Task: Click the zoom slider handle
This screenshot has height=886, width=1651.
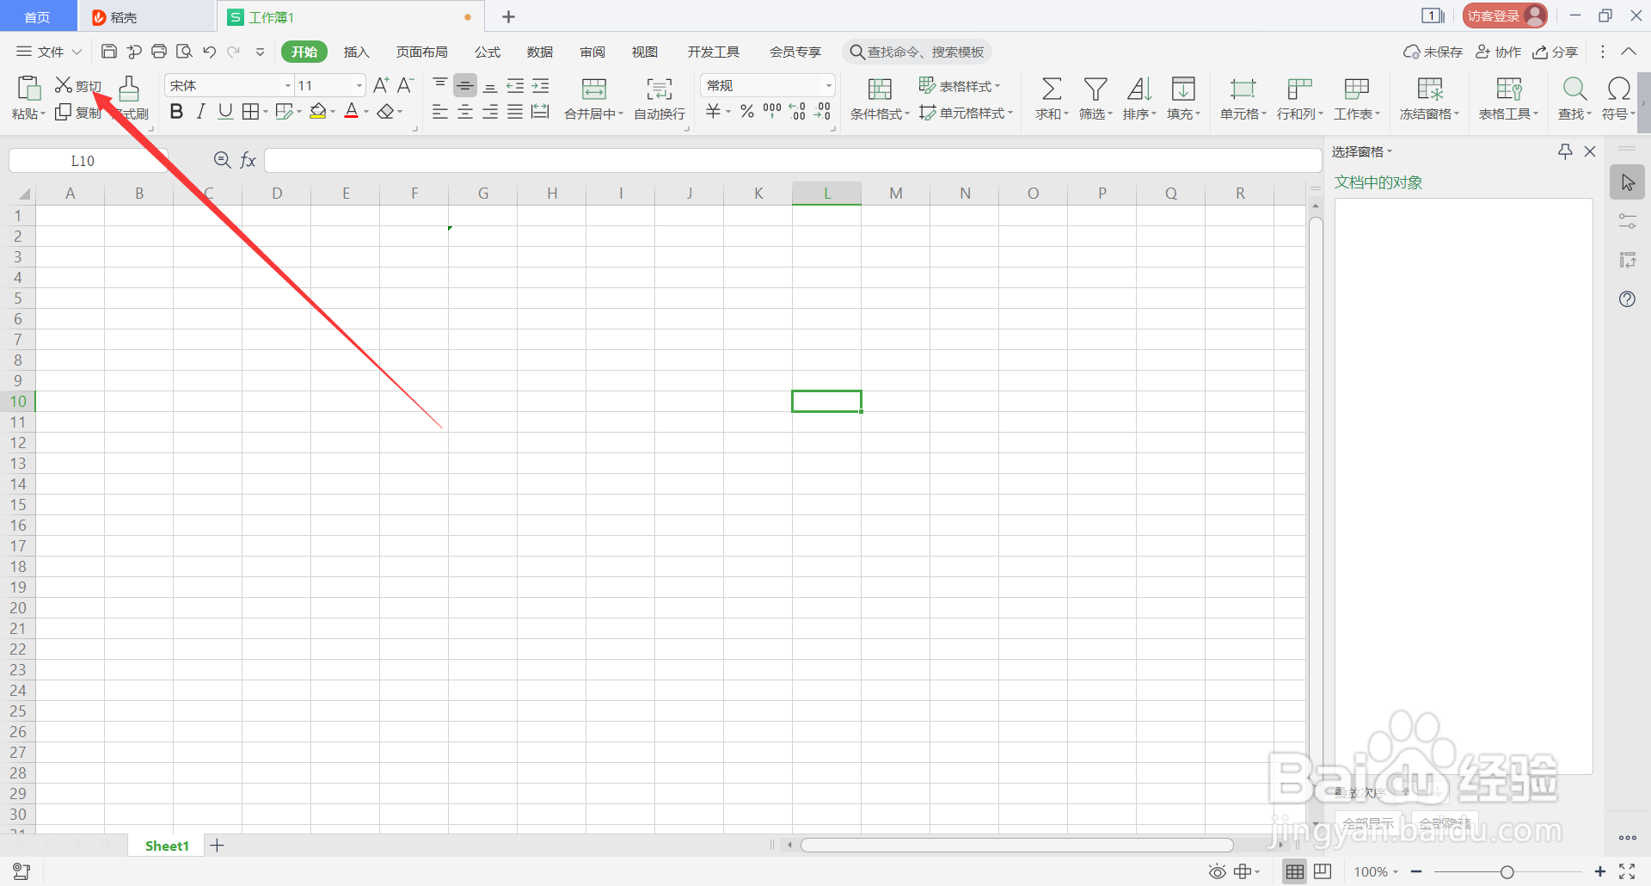Action: point(1507,872)
